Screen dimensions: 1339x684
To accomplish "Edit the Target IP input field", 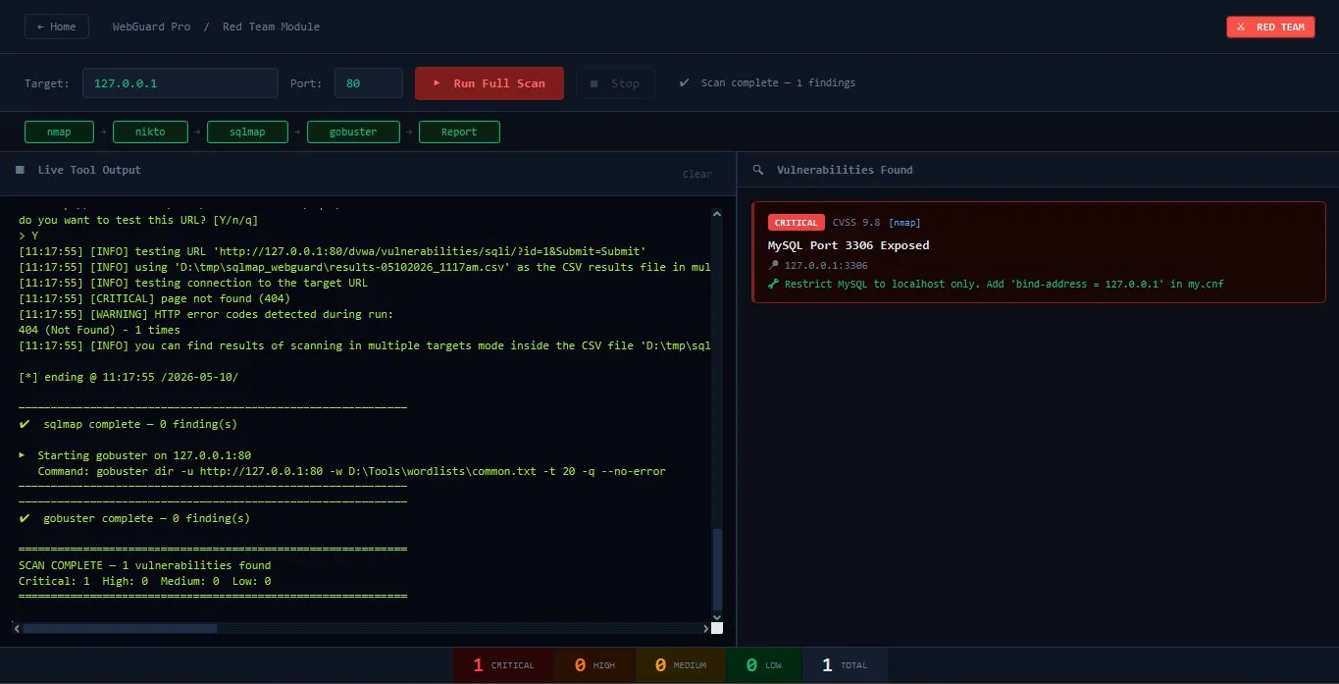I will coord(180,83).
